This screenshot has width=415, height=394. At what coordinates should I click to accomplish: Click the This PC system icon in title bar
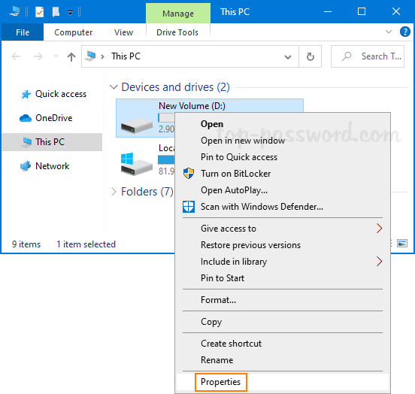click(x=14, y=11)
